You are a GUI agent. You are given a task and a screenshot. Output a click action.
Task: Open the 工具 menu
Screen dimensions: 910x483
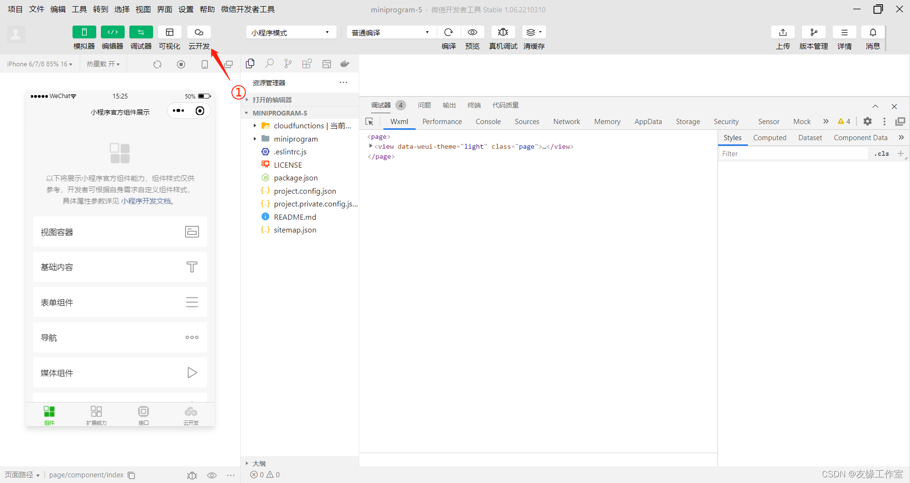[79, 9]
